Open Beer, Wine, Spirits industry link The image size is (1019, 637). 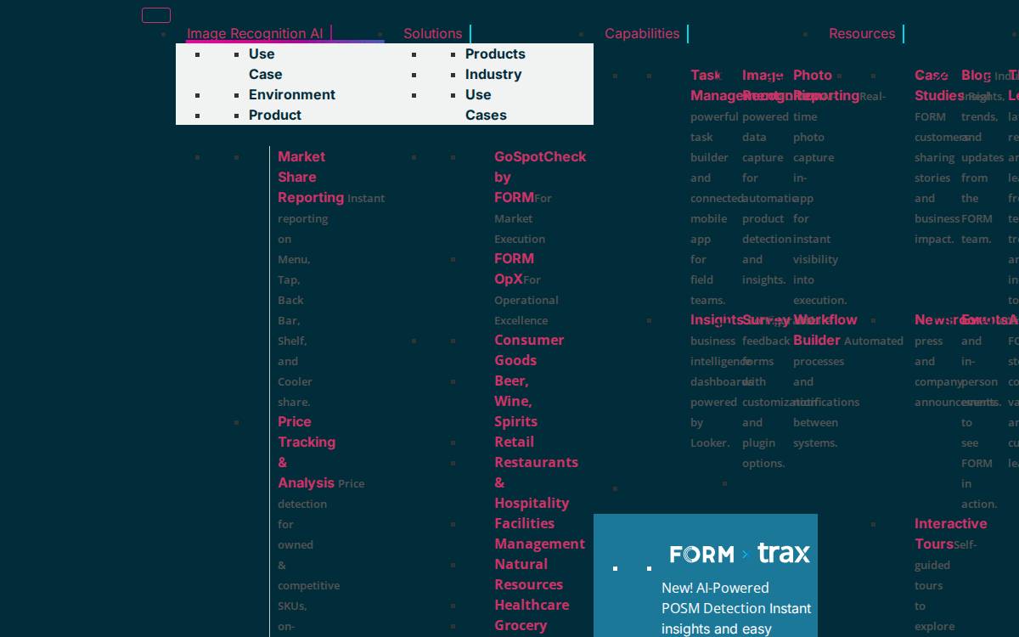(x=515, y=401)
